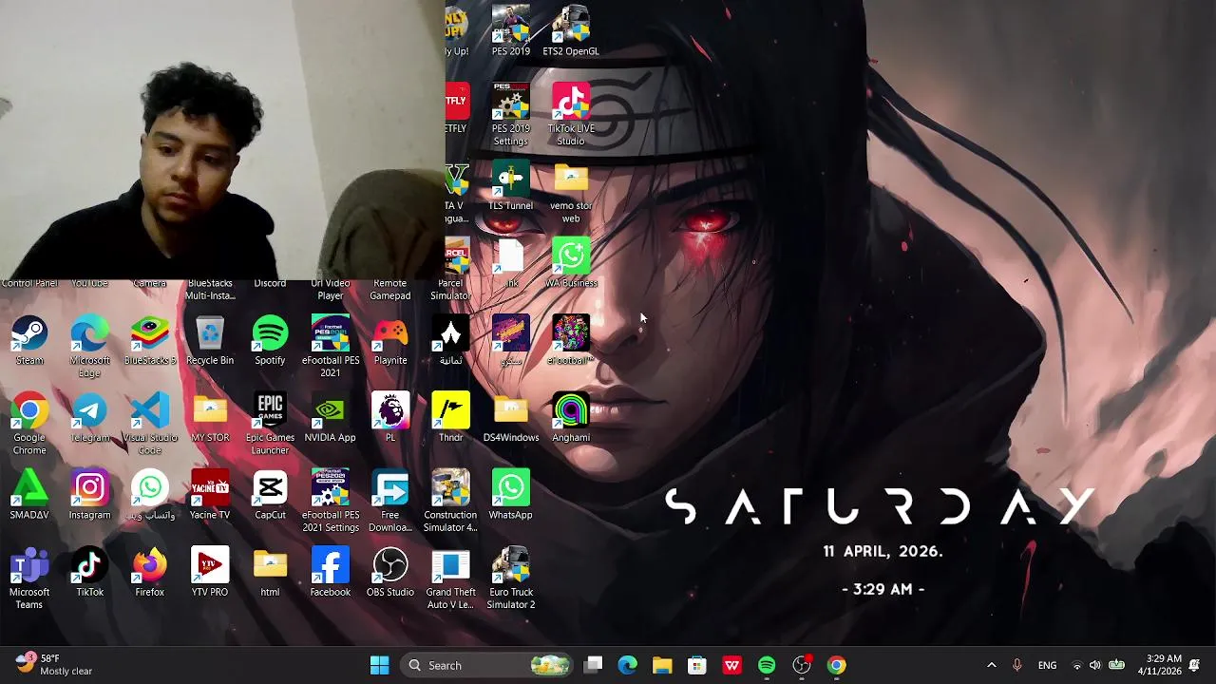The image size is (1216, 684).
Task: Switch to OBS Studio on the taskbar
Action: [802, 665]
